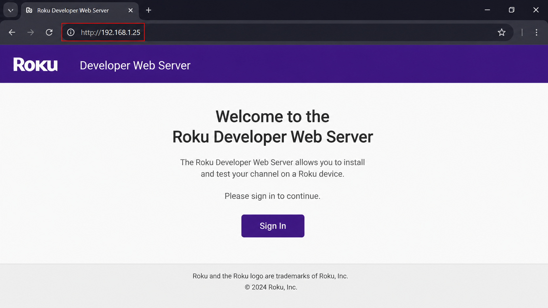The height and width of the screenshot is (308, 548).
Task: Click the © 2024 Roku, Inc. footer text
Action: click(271, 287)
